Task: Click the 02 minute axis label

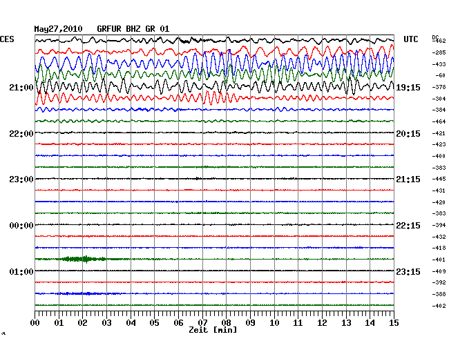Action: click(x=82, y=323)
